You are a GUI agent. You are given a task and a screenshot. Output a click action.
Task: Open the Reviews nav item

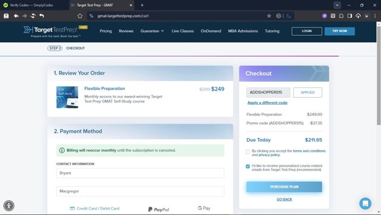click(x=126, y=31)
